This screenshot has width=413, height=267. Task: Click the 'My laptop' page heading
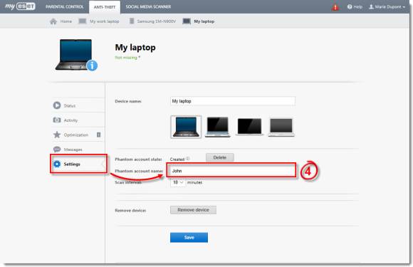tap(135, 48)
